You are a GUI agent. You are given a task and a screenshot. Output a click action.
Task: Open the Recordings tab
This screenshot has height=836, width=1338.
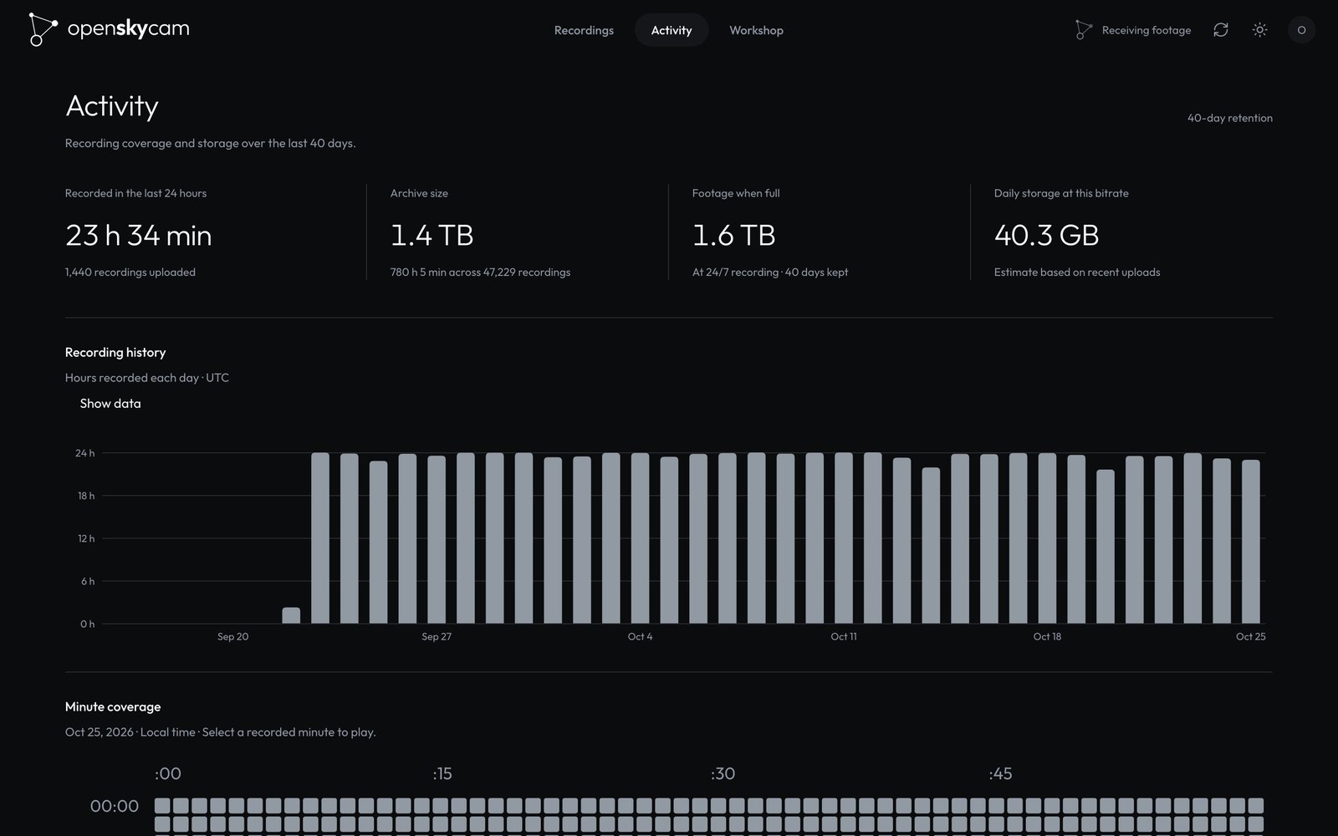tap(584, 30)
